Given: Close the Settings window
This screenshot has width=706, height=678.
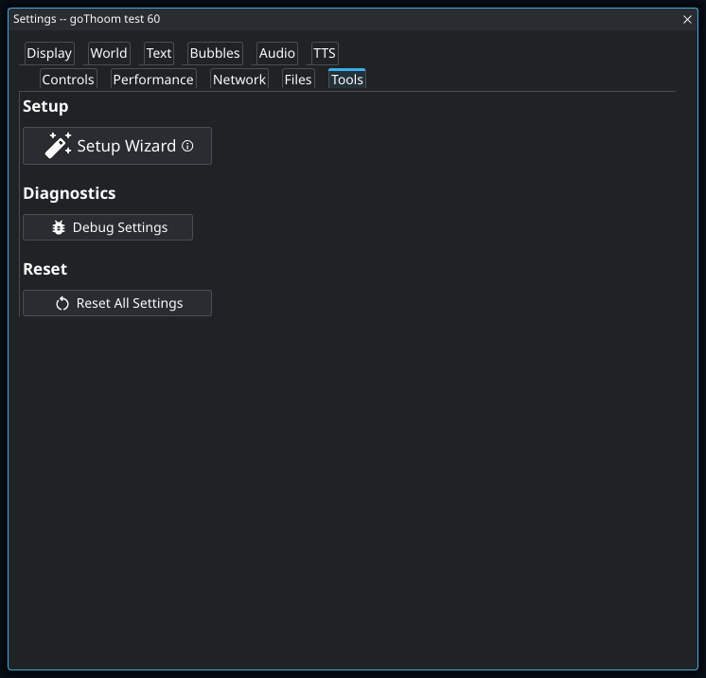Looking at the screenshot, I should [687, 19].
